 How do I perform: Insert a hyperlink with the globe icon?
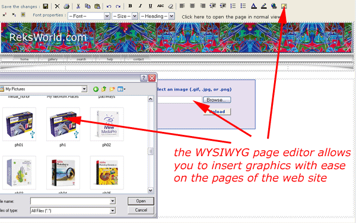tap(274, 6)
